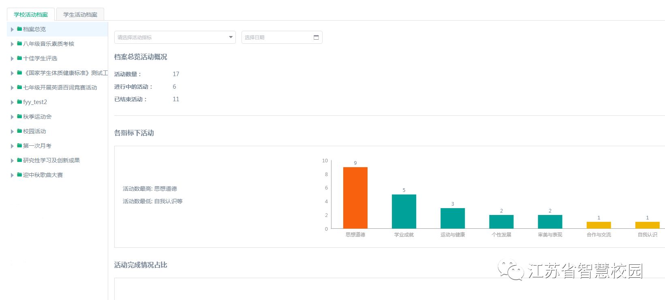Click the 活动数最低: 自我认识等 text

[x=153, y=201]
